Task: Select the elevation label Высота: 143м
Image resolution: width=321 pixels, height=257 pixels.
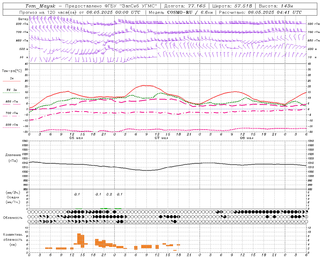Action: click(276, 6)
